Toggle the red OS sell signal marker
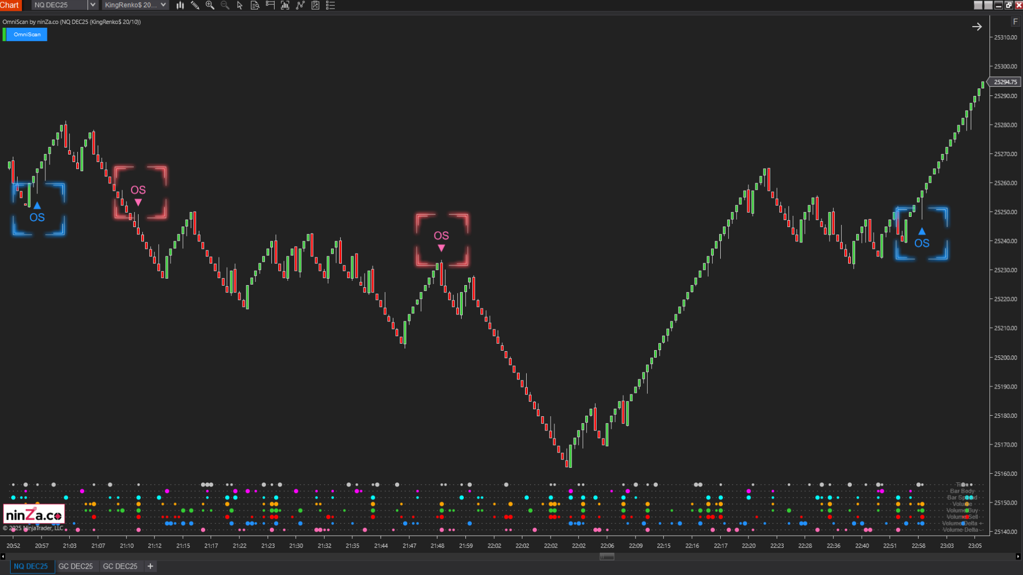 click(x=139, y=193)
